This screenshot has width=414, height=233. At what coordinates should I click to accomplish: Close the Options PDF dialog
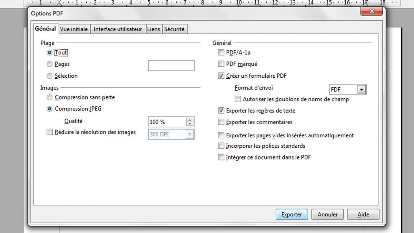pyautogui.click(x=372, y=12)
